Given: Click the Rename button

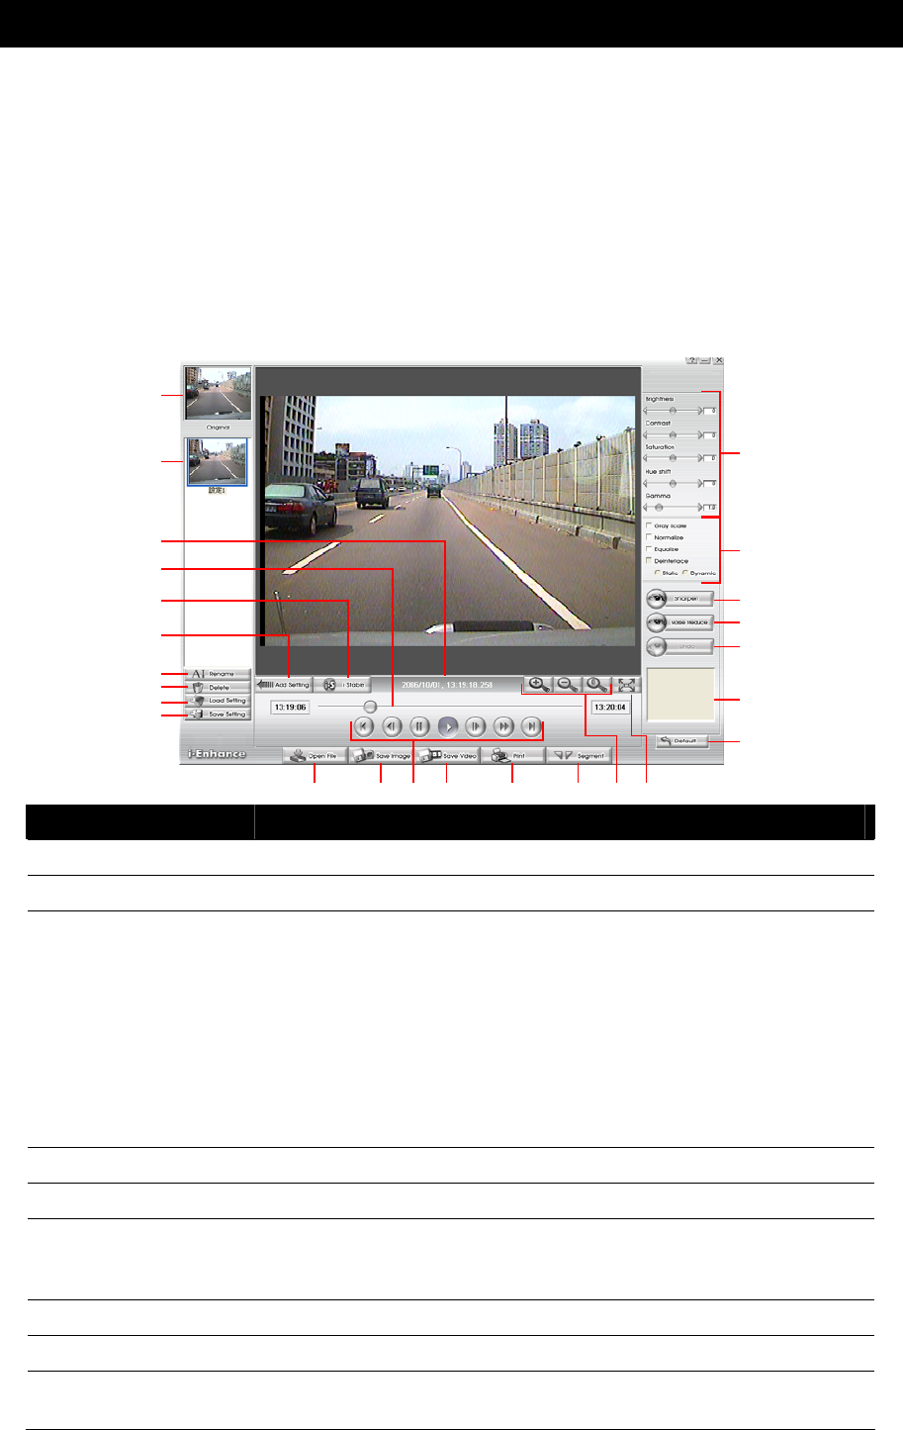Looking at the screenshot, I should 218,674.
